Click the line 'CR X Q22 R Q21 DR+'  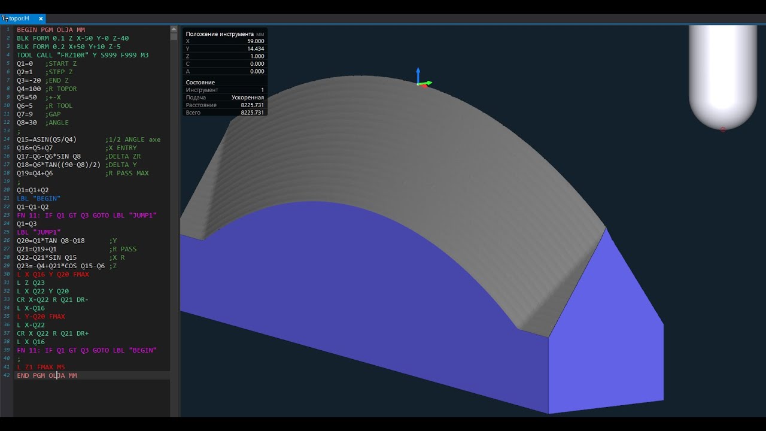[x=53, y=333]
